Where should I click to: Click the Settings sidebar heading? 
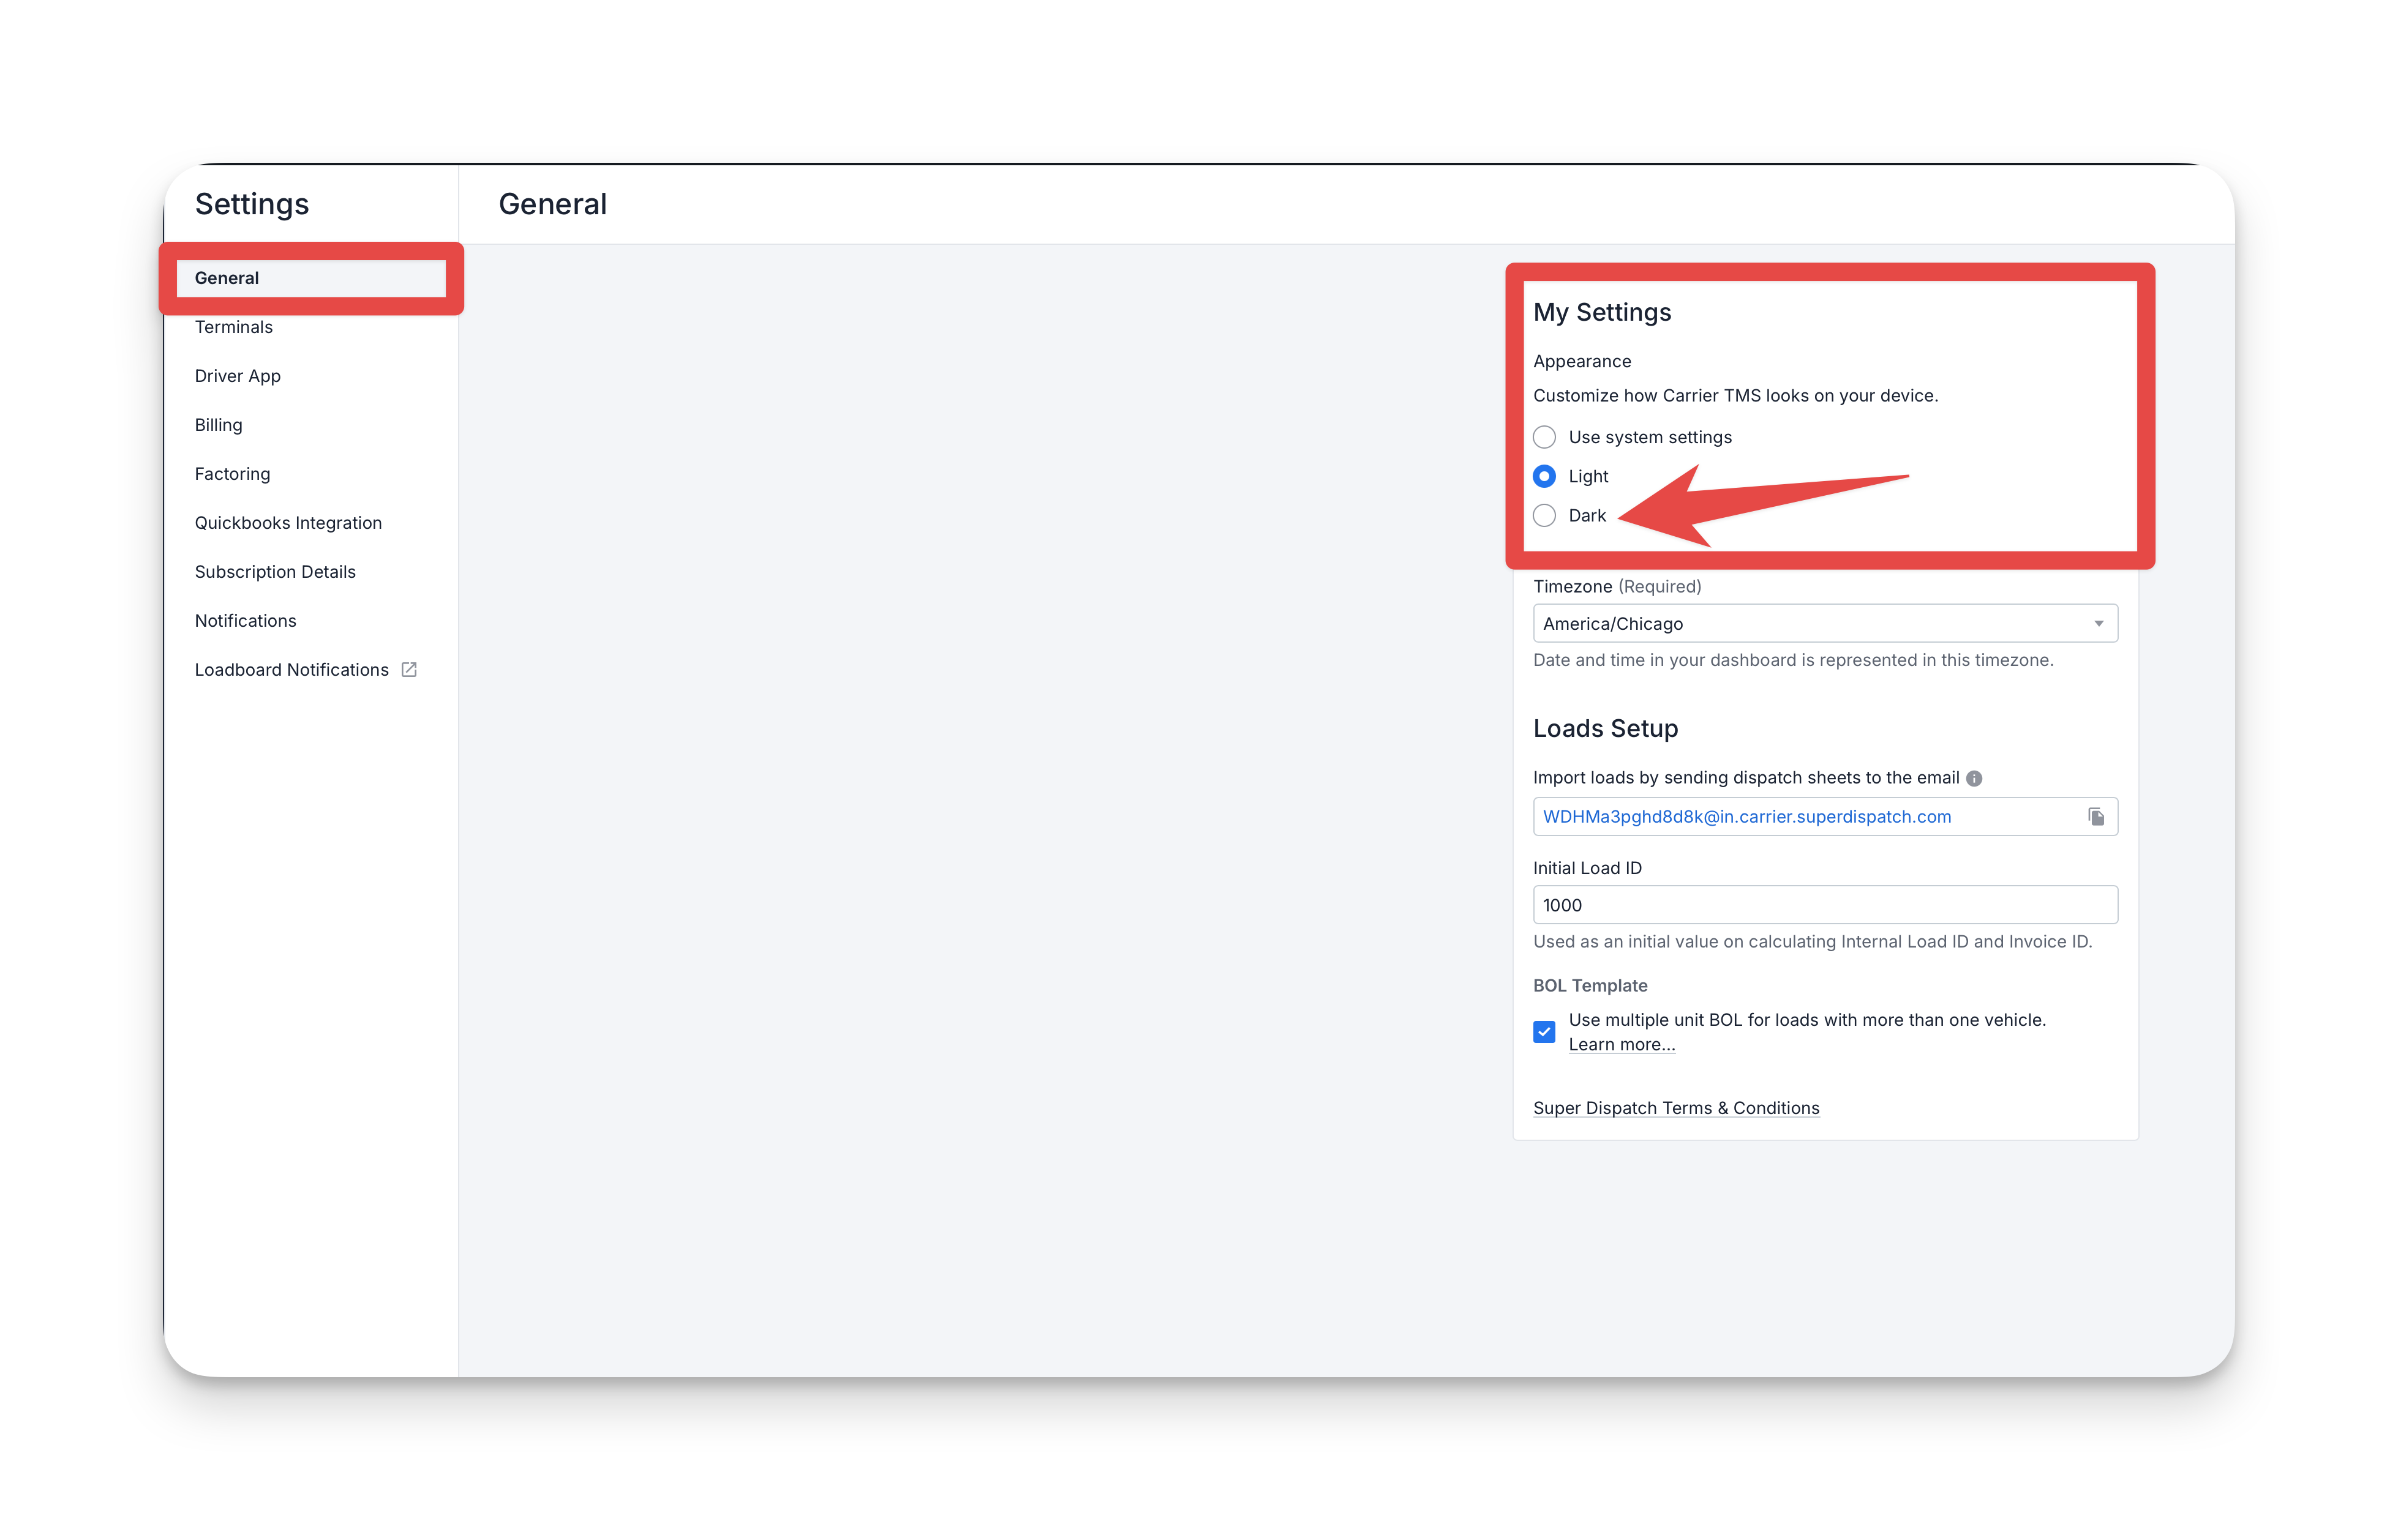pyautogui.click(x=251, y=204)
